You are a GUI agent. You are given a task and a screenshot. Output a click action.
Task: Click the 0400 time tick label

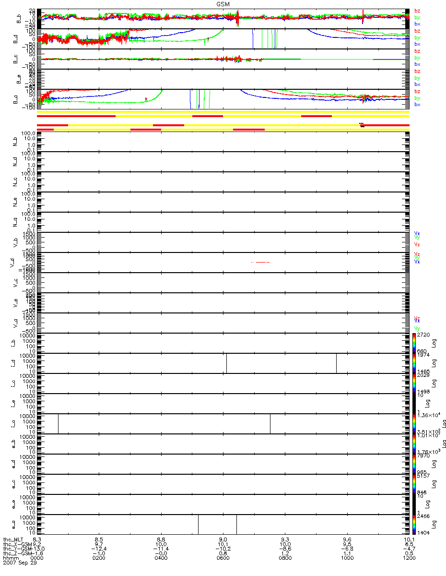161,558
